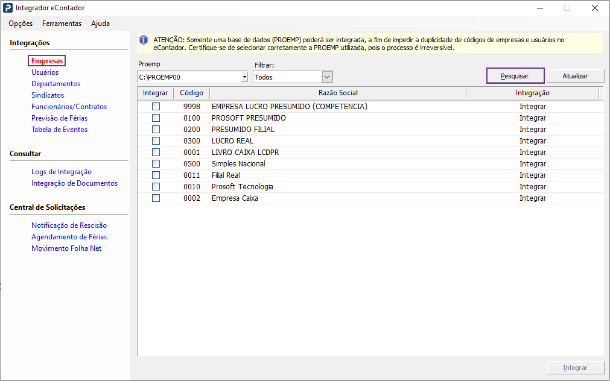610x381 pixels.
Task: Select the Simples Nacional checkbox
Action: point(156,164)
